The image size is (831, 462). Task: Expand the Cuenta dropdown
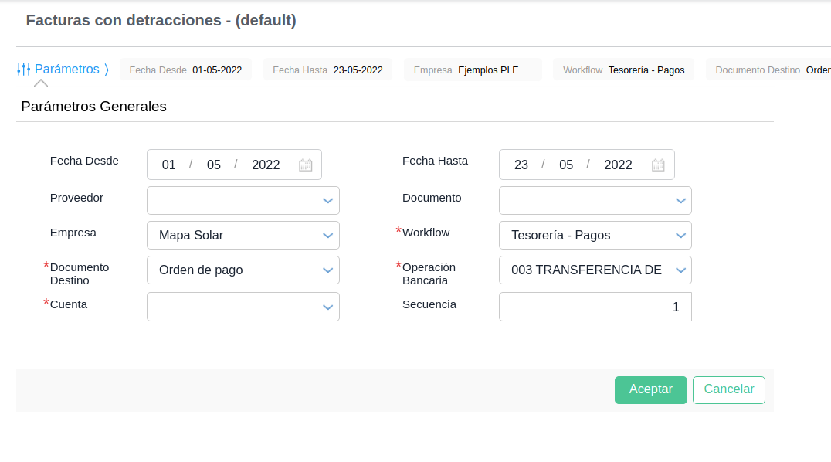tap(328, 307)
